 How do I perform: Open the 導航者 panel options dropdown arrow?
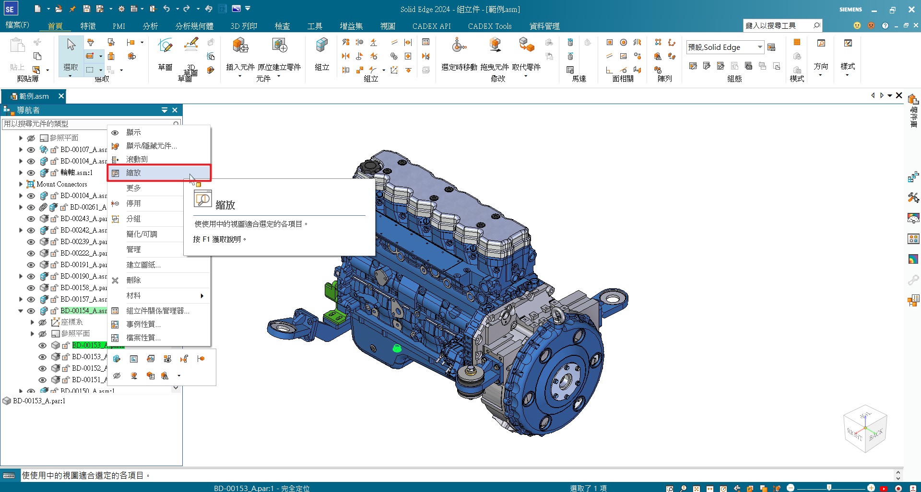click(x=165, y=110)
